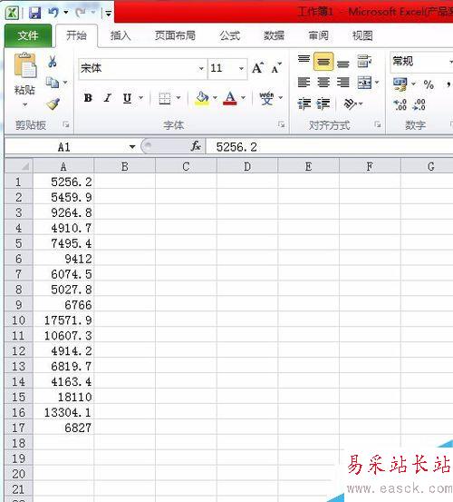Click the Select All corner button
The image size is (453, 502).
[x=19, y=166]
